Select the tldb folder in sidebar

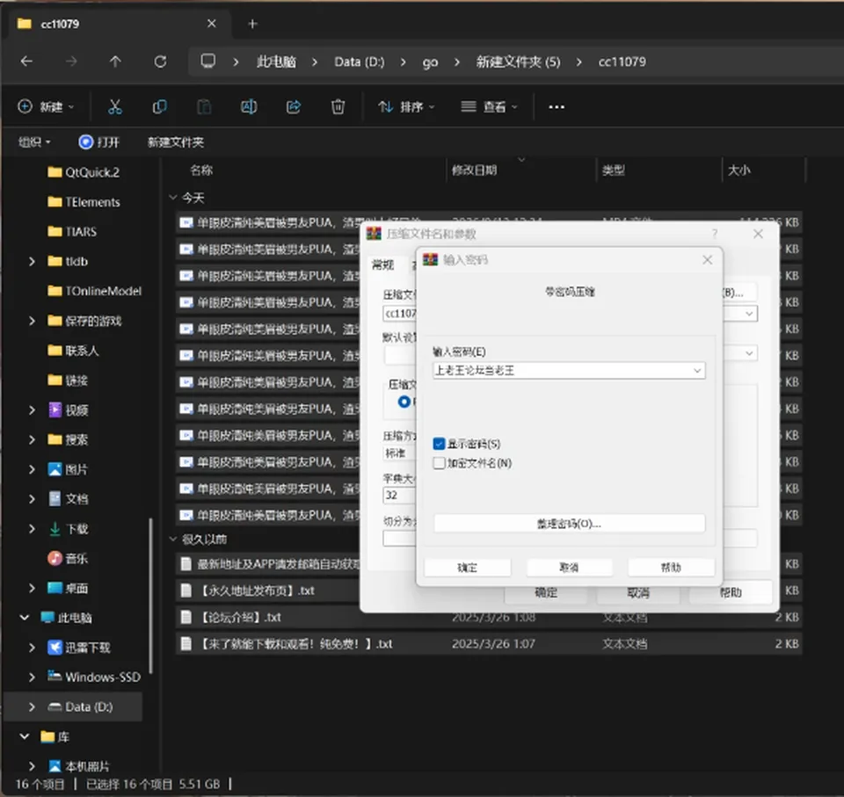[68, 261]
